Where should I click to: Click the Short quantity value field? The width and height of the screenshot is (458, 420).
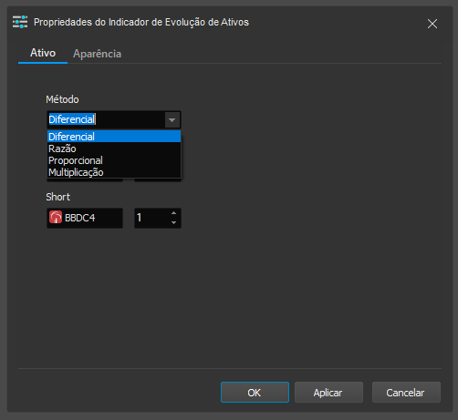151,218
